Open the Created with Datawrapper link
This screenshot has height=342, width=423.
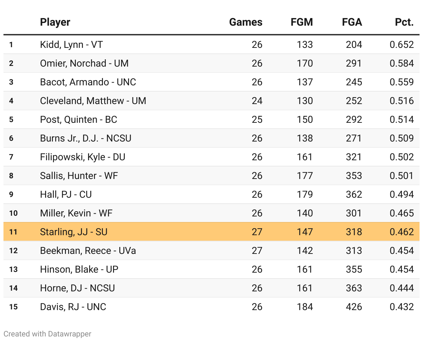48,334
